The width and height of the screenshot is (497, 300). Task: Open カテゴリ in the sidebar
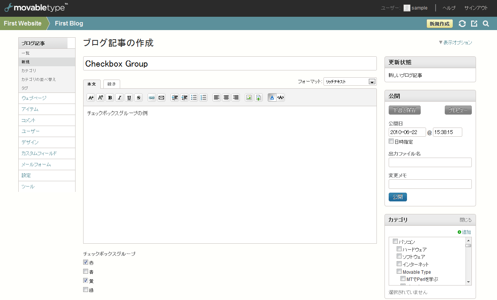47,71
